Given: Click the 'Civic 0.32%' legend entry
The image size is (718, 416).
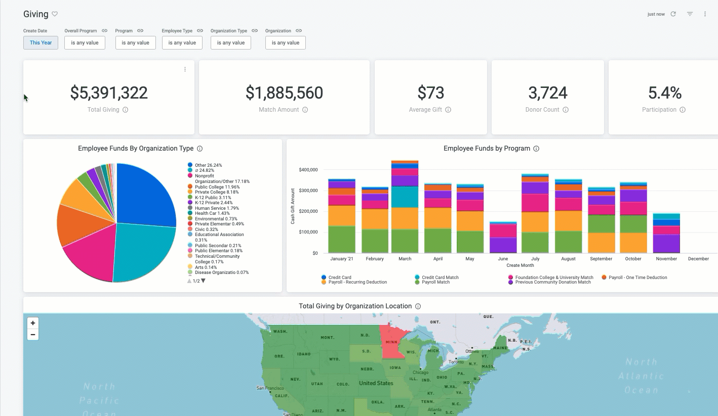Looking at the screenshot, I should pyautogui.click(x=203, y=229).
